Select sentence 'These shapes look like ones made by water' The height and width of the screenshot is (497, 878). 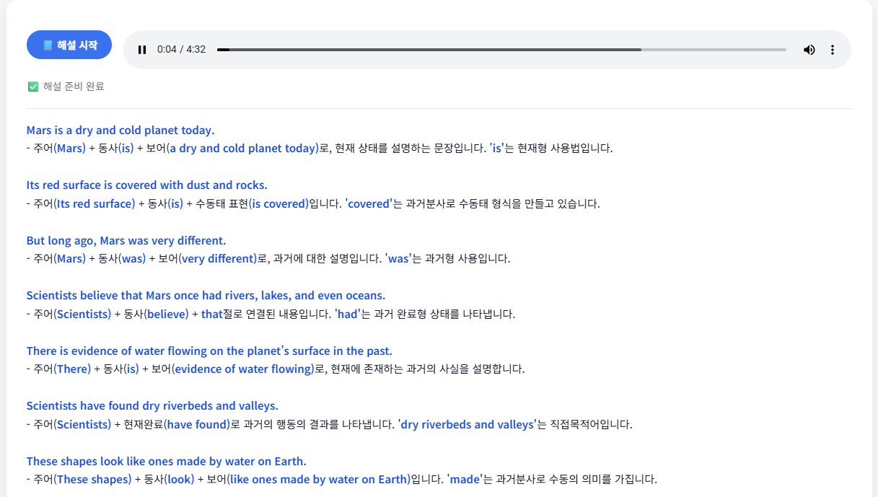pyautogui.click(x=166, y=462)
